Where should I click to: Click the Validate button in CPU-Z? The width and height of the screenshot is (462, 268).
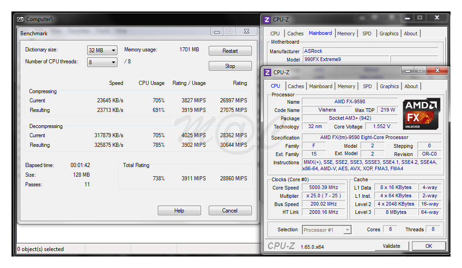(x=391, y=246)
